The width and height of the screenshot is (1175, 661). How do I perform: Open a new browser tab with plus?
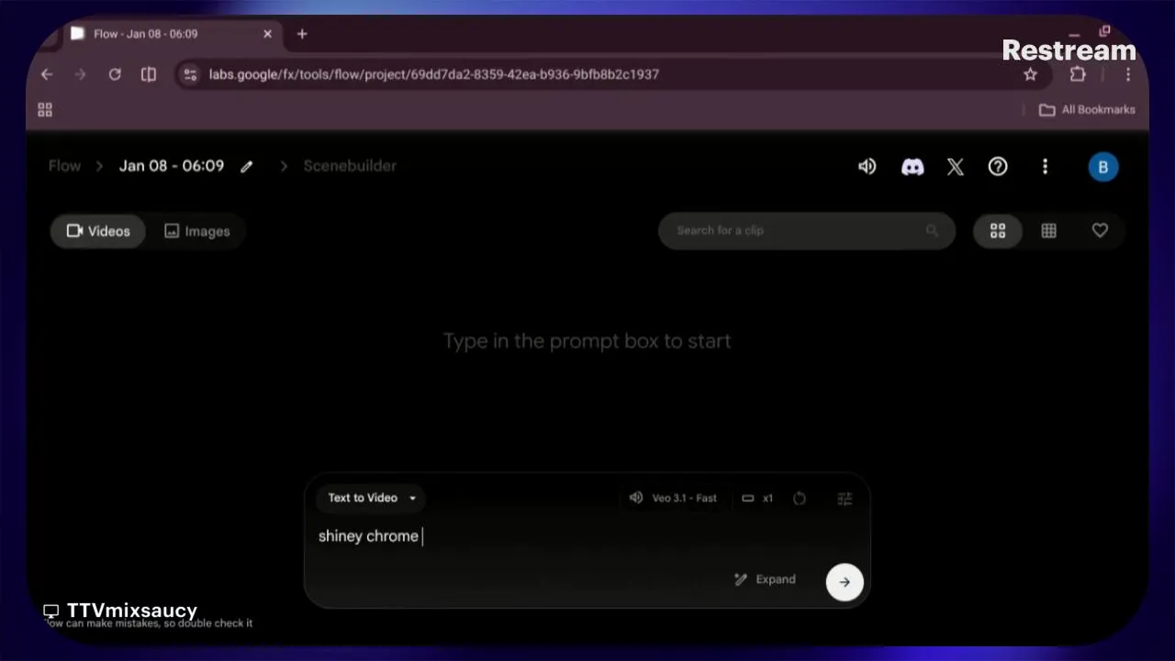pos(302,34)
